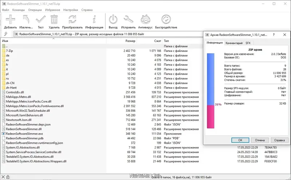Select RadeonSoftwareSlimmer.pdb file name
The width and height of the screenshot is (291, 180).
[x=25, y=138]
